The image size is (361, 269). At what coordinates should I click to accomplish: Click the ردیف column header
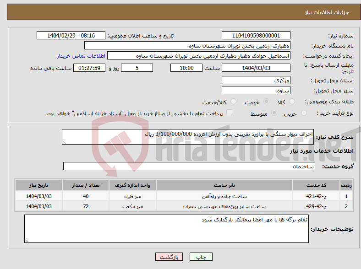346,185
